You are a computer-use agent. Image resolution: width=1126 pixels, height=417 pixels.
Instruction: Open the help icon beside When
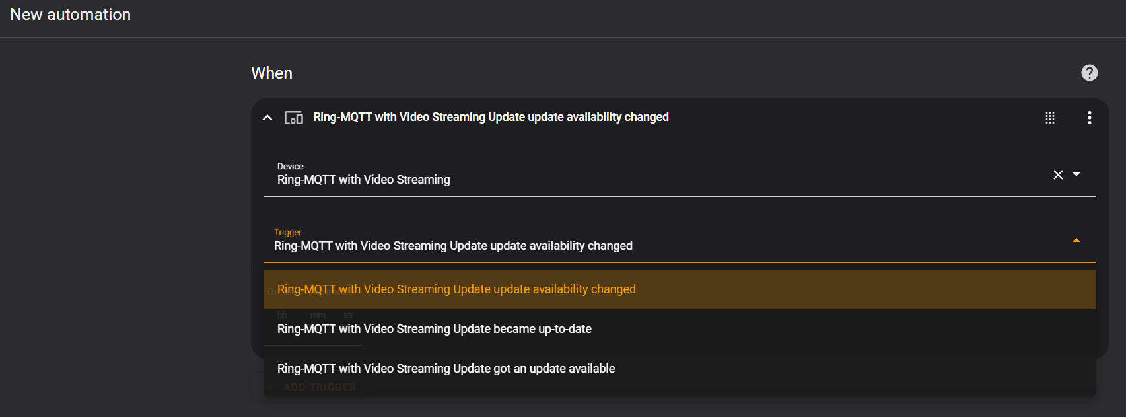click(1089, 73)
